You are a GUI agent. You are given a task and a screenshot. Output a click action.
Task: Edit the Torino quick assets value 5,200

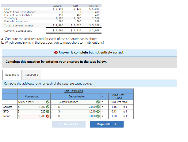[34, 116]
